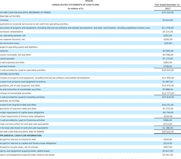Click financing activities total $986,00
Image resolution: width=181 pixels, height=159 pixels.
pos(168,120)
